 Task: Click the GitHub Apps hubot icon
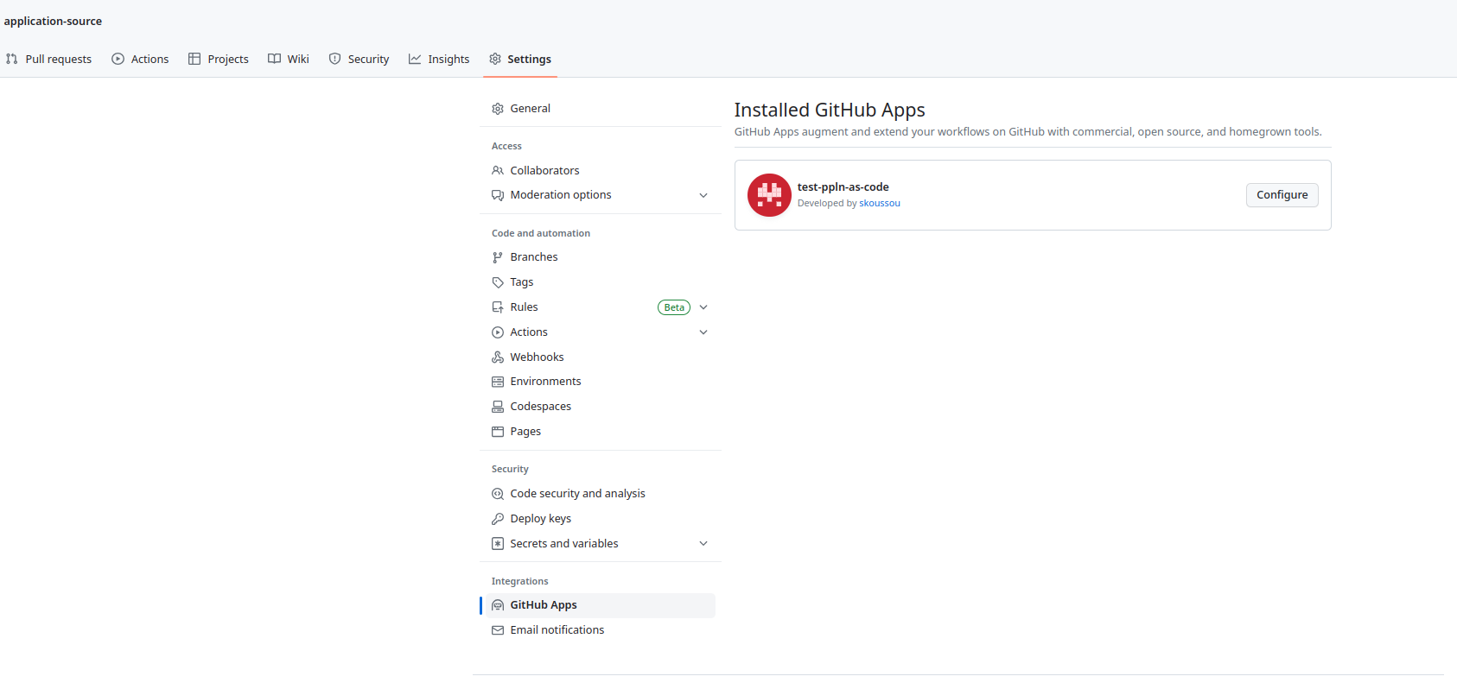point(498,605)
